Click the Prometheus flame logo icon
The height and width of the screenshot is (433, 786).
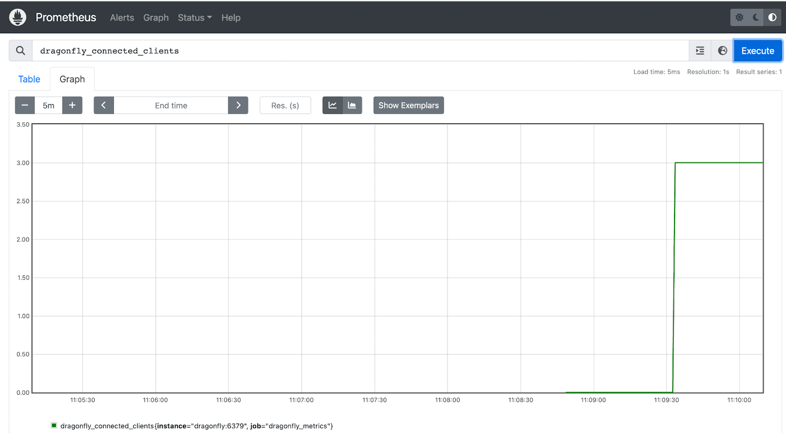point(18,17)
